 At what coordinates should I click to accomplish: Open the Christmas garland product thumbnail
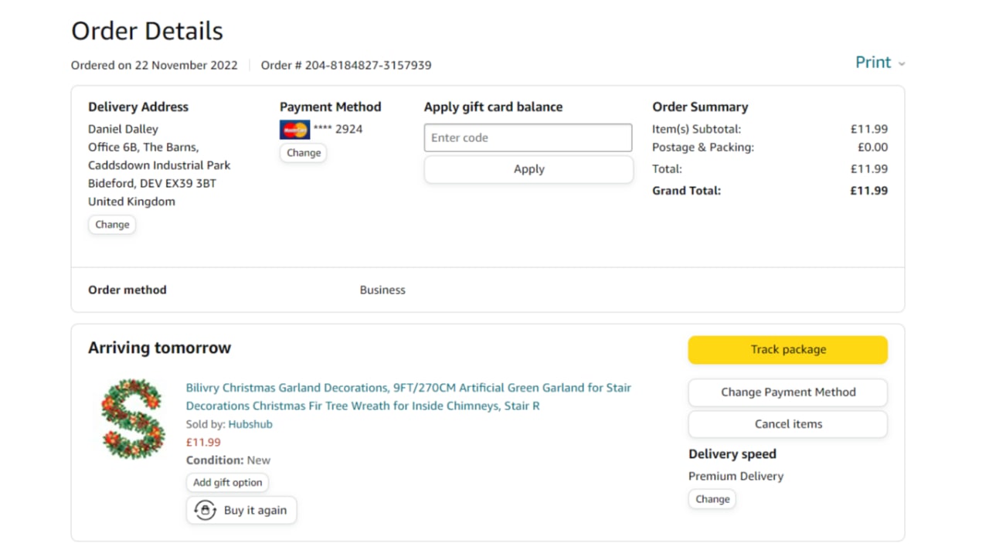click(133, 419)
